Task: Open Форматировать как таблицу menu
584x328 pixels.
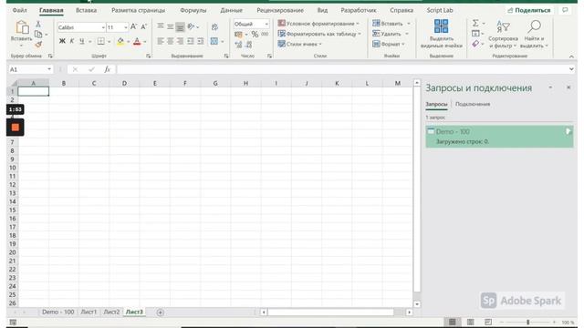Action: click(320, 34)
